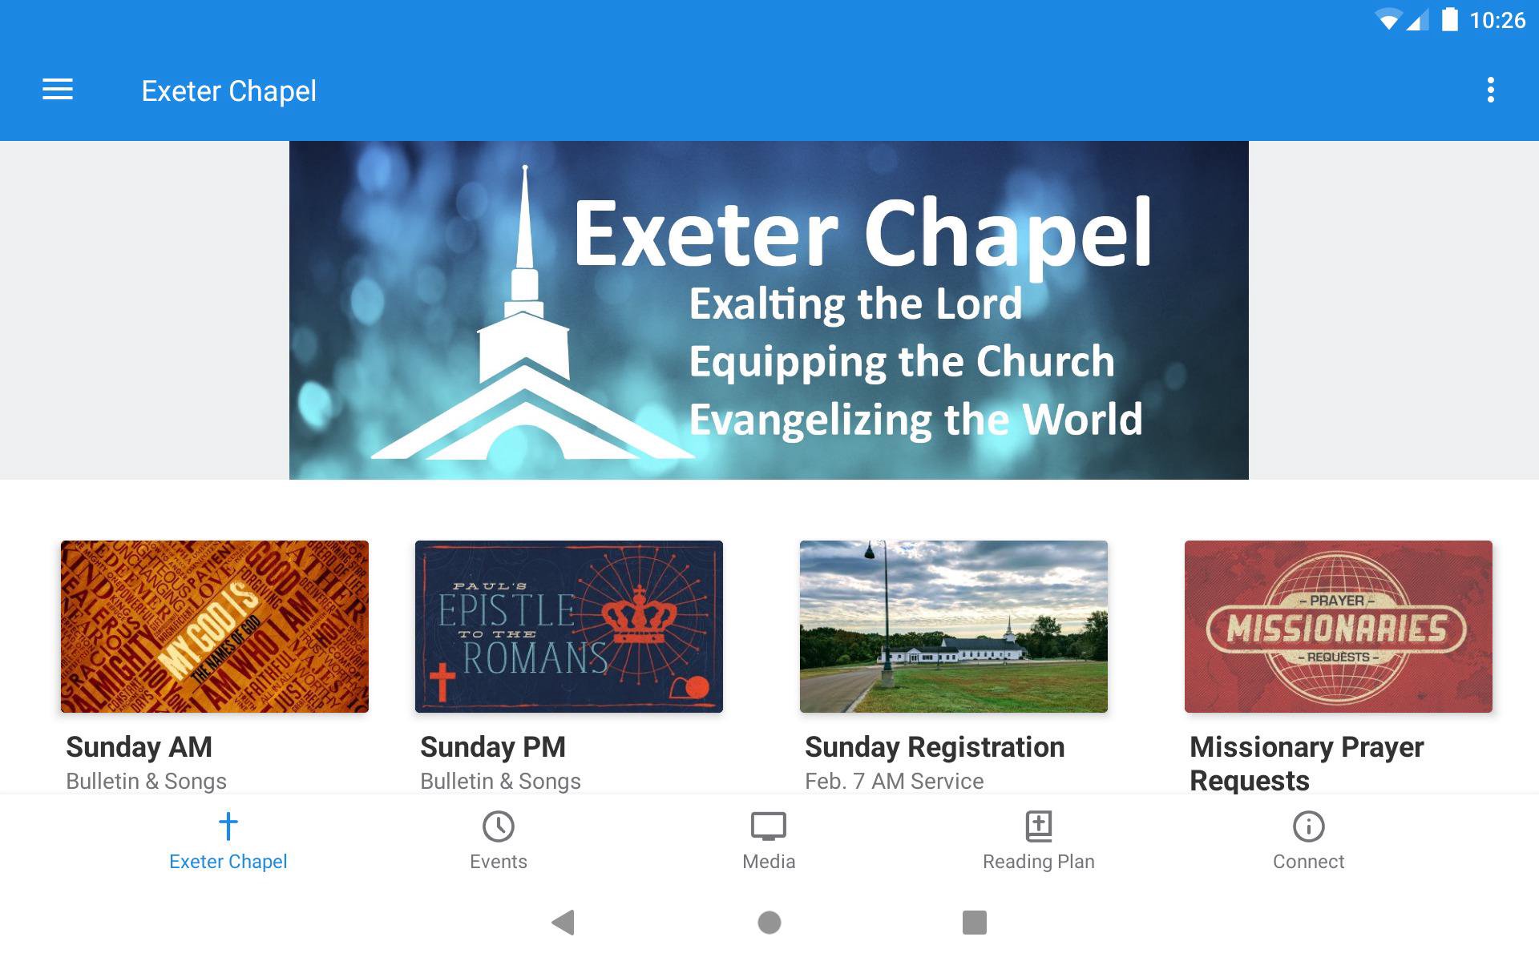Select the Sunday PM title link

[x=493, y=747]
